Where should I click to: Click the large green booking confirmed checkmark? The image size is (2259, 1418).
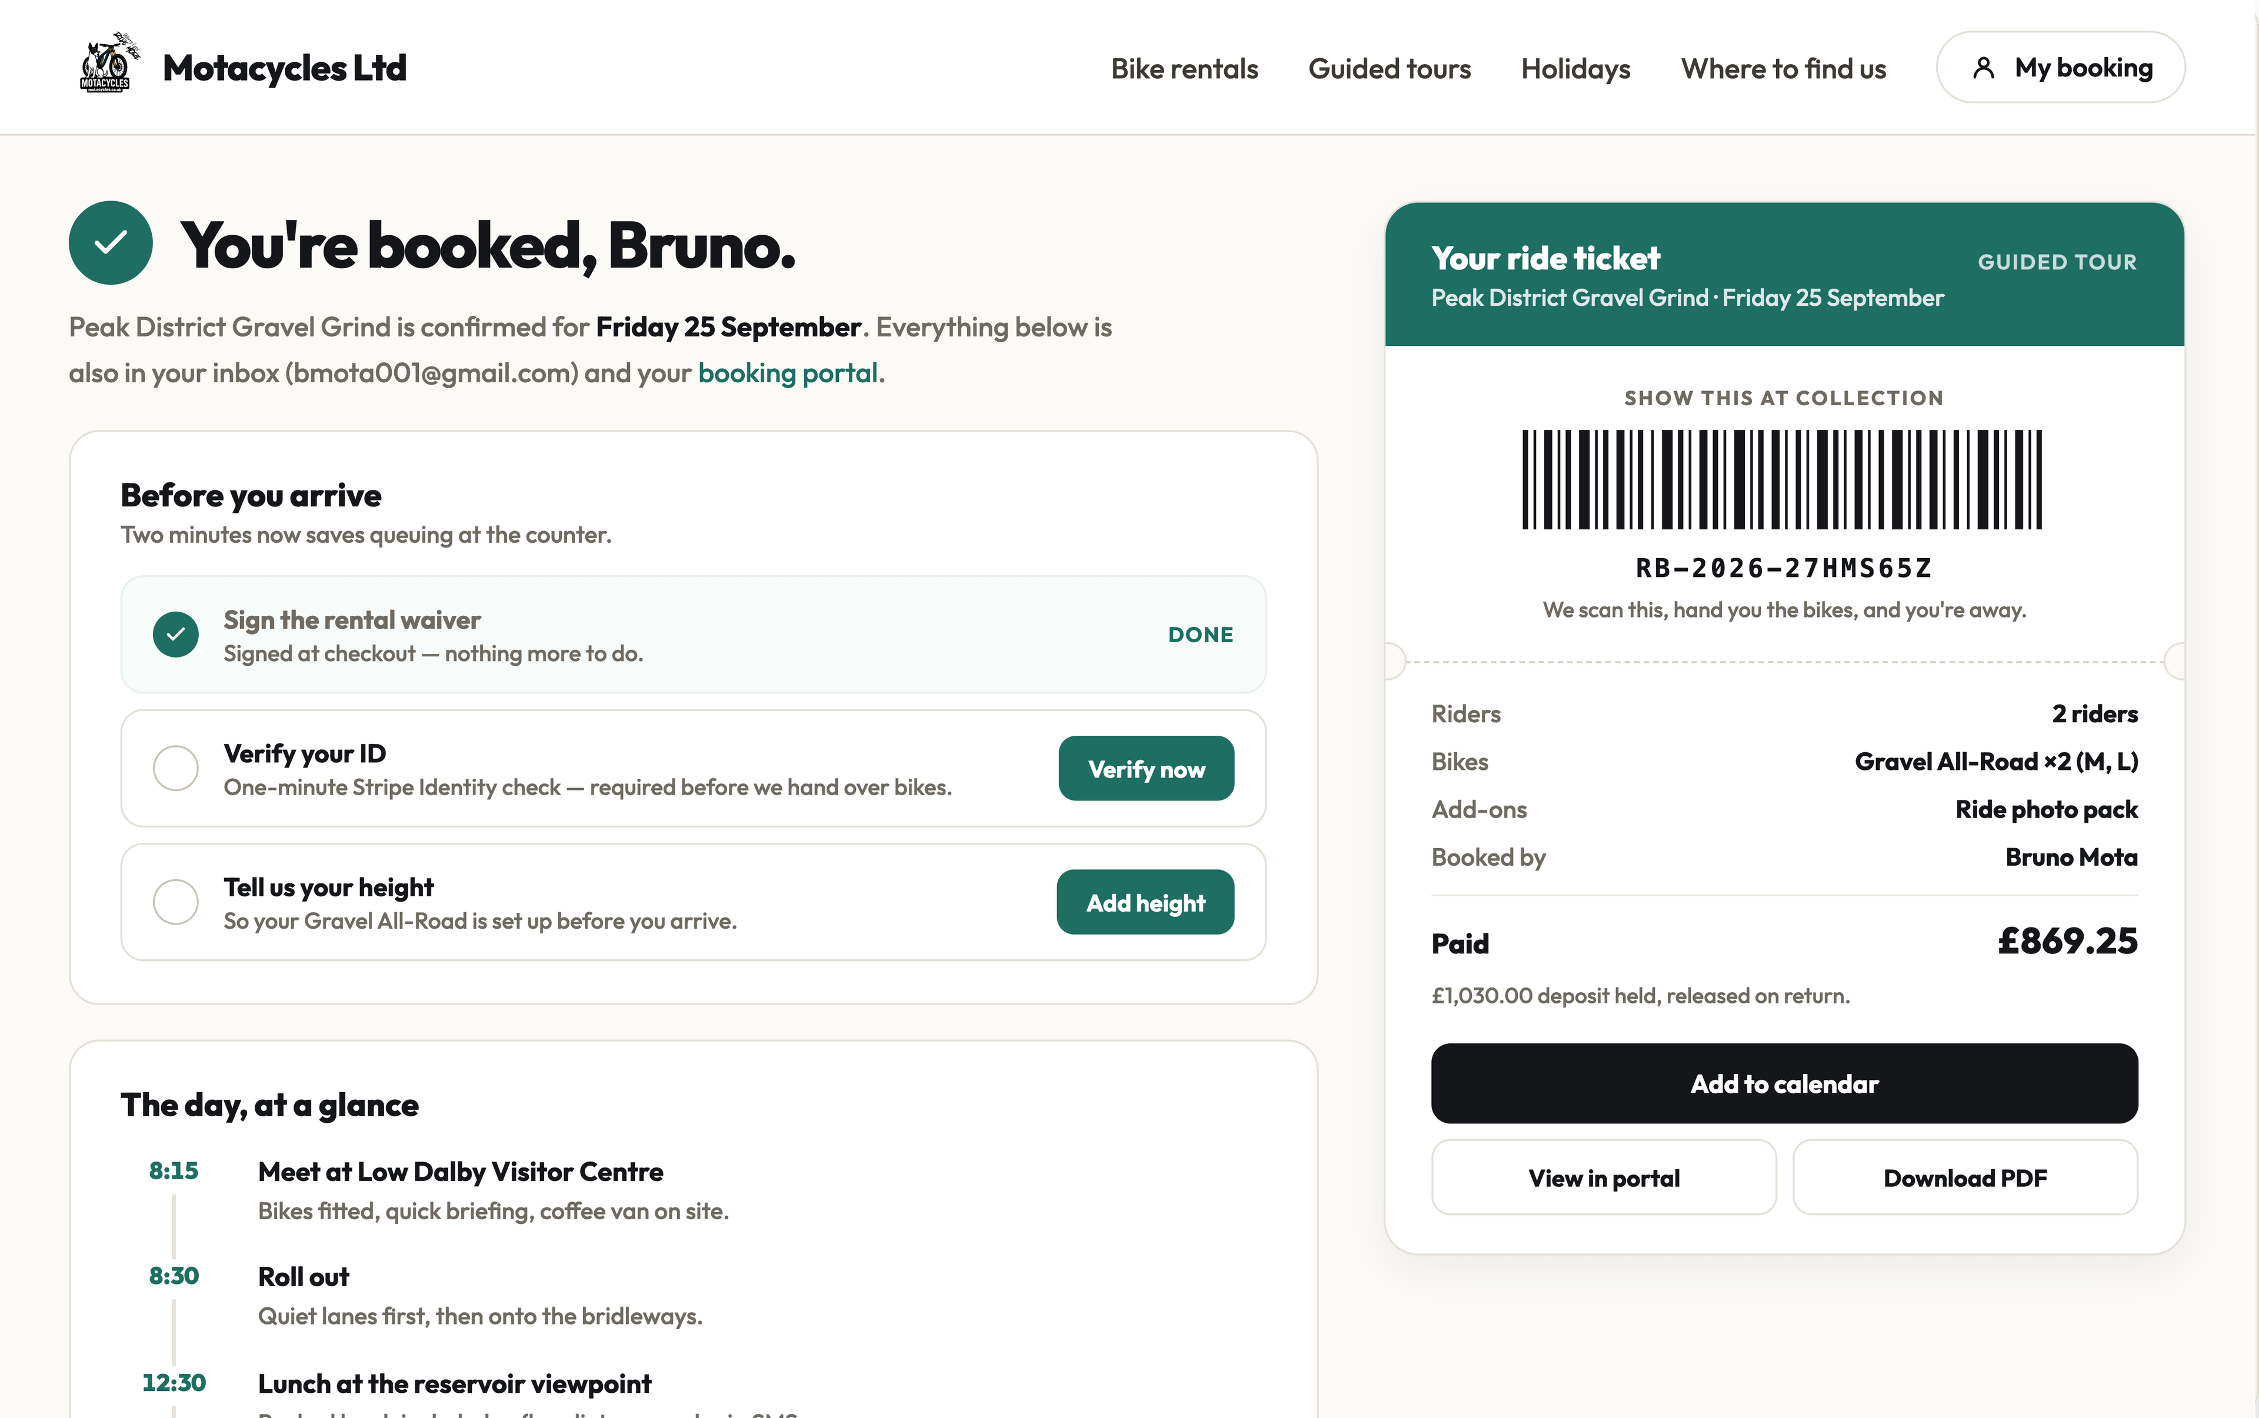pos(111,243)
